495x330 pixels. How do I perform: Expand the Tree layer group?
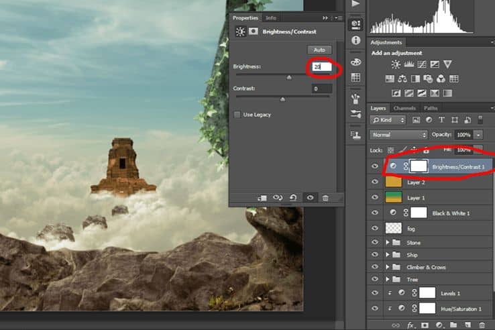pyautogui.click(x=388, y=279)
